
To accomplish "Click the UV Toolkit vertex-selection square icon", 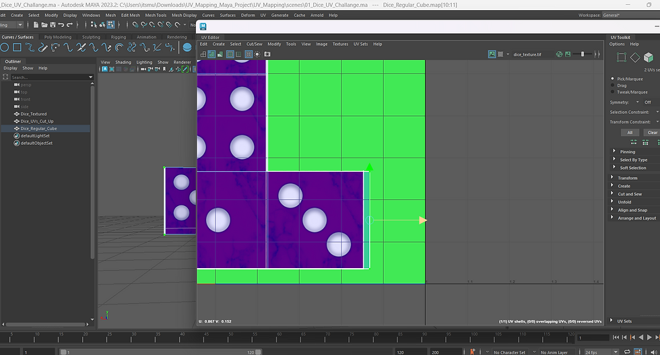I will [622, 57].
